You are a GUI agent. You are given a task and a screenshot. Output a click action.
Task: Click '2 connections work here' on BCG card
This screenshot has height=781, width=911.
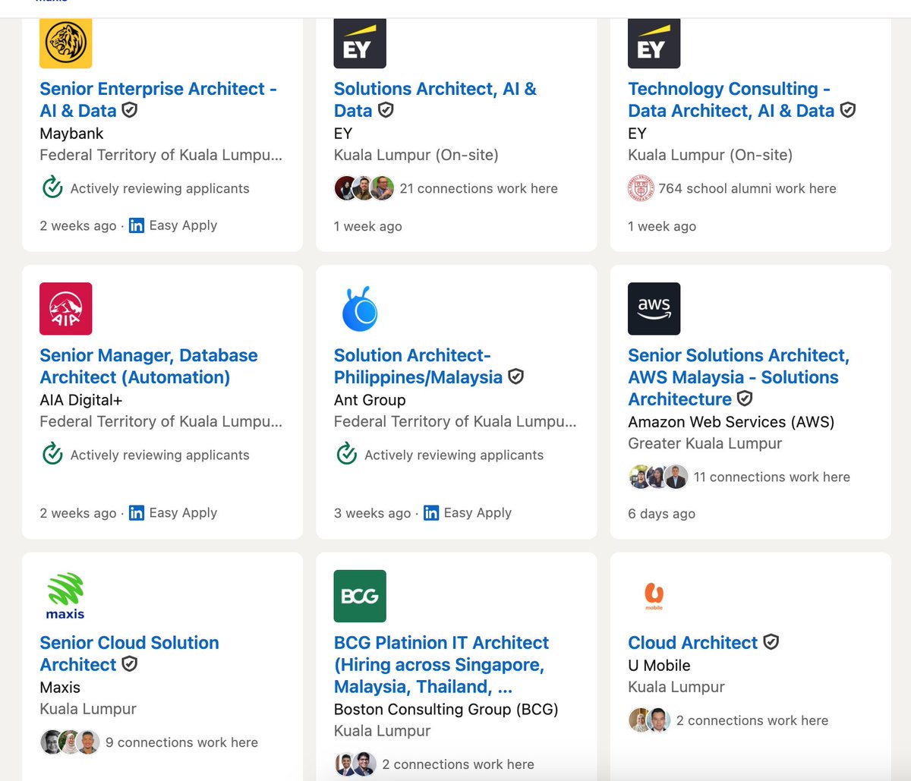click(x=458, y=764)
